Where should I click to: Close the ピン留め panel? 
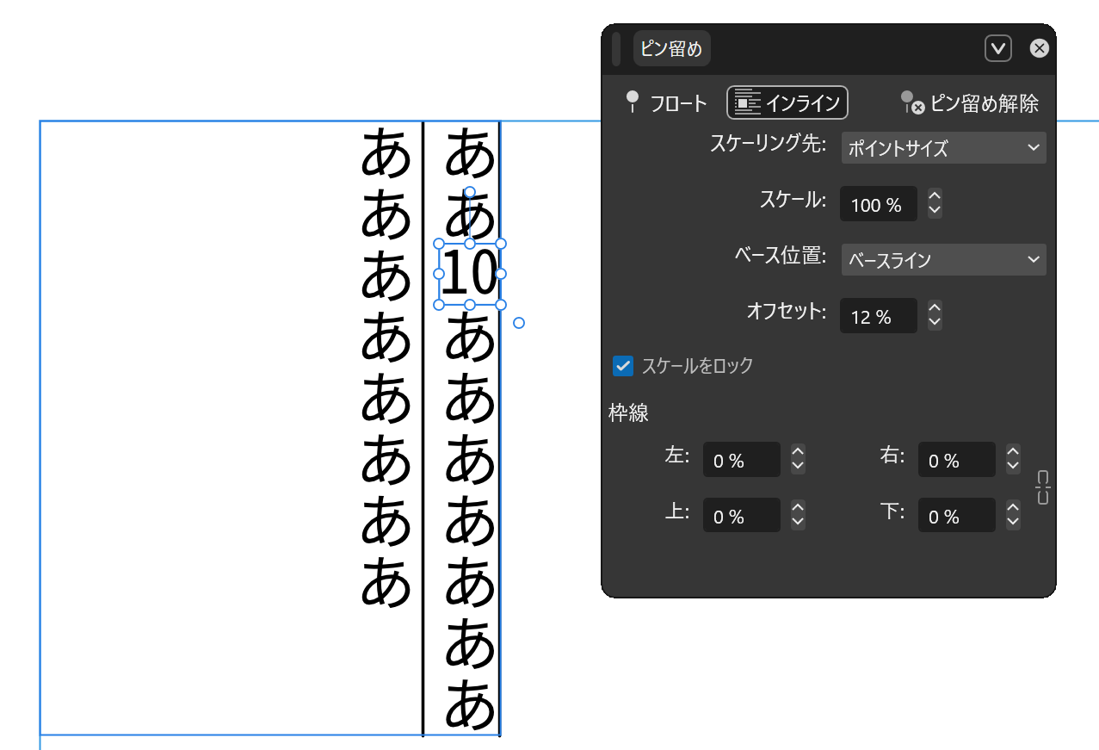pyautogui.click(x=1040, y=48)
